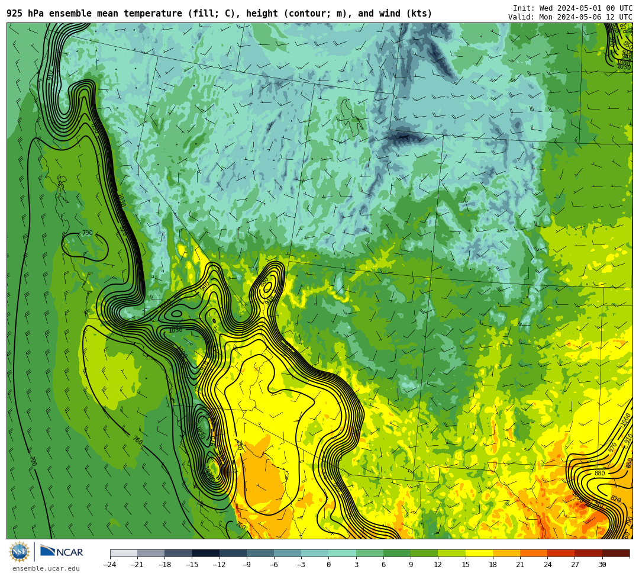
Task: Pick the -12 to -9 dark blue swatch
Action: (x=233, y=553)
